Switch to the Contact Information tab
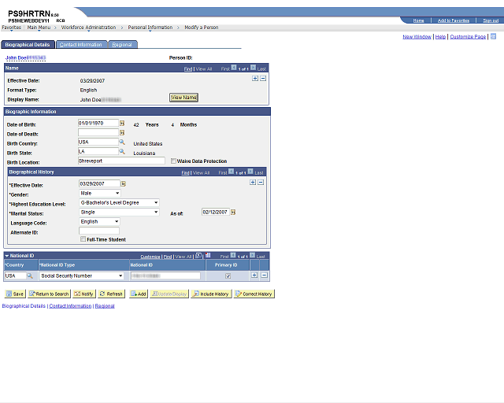 [x=80, y=45]
